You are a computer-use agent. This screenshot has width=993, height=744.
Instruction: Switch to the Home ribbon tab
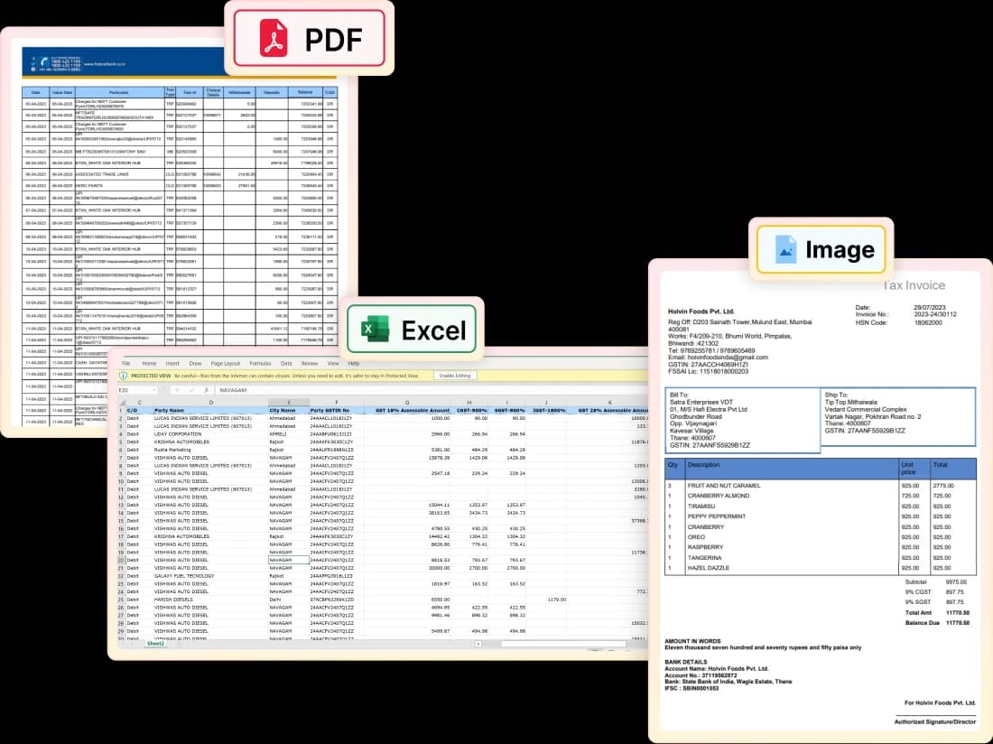(149, 364)
